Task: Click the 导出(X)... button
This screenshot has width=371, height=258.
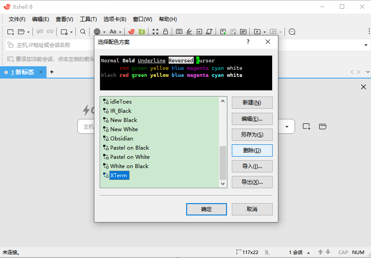Action: (252, 182)
